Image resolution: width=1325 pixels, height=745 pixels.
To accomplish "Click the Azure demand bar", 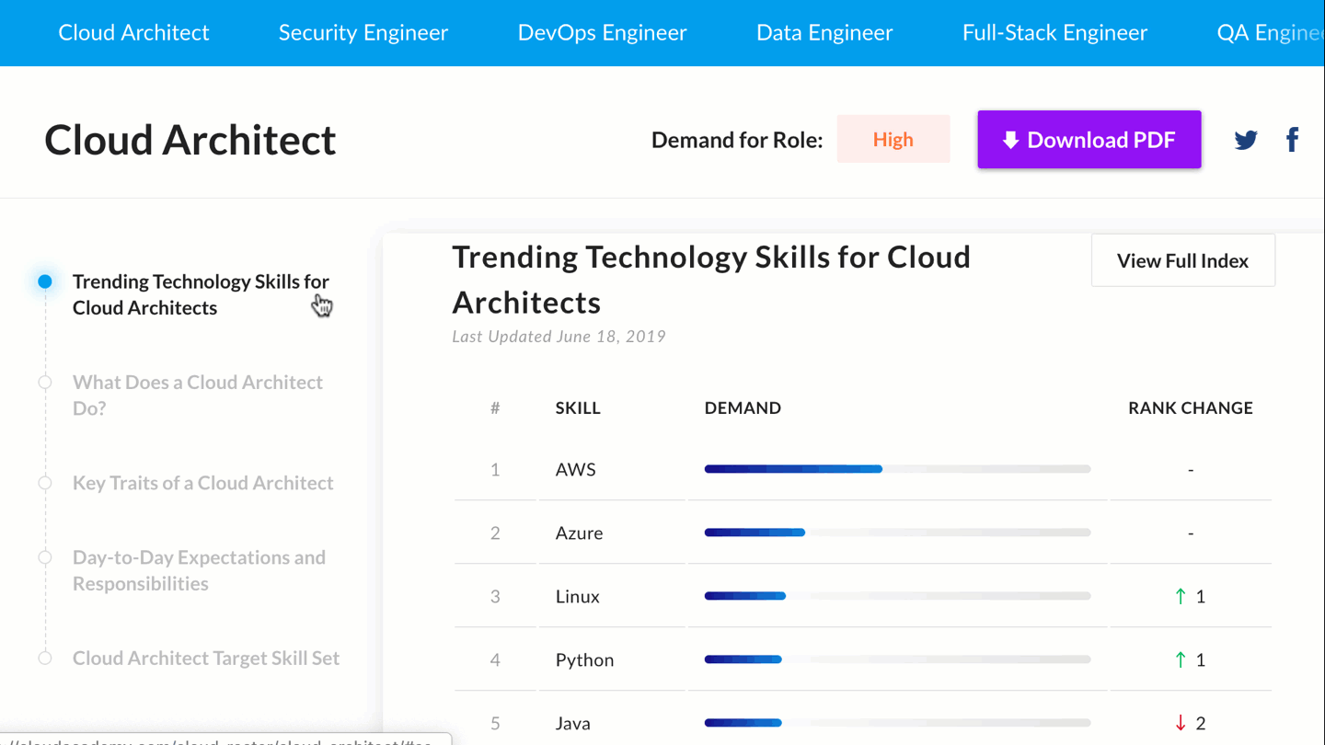I will 897,533.
